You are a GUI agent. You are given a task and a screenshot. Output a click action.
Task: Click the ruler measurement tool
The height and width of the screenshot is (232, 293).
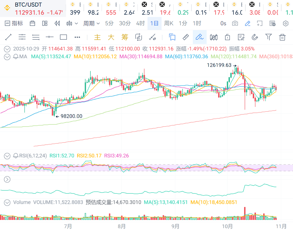186,37
